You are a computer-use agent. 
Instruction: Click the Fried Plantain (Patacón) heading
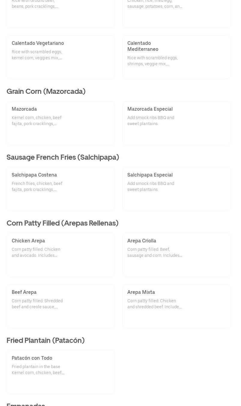[x=46, y=340]
